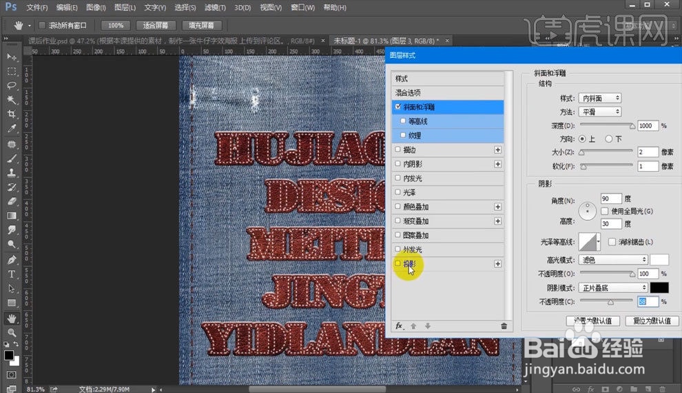Click the plus button beside 内阴影
This screenshot has height=393, width=682.
tap(497, 164)
